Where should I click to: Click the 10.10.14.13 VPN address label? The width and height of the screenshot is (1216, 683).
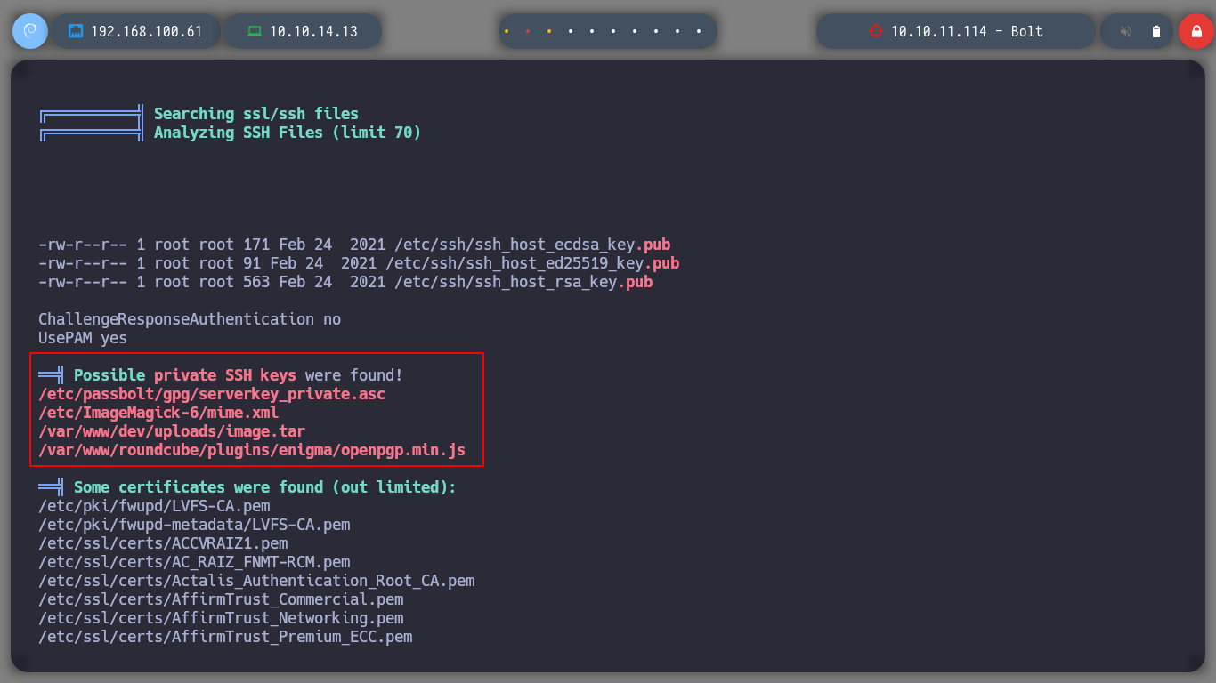(x=313, y=31)
